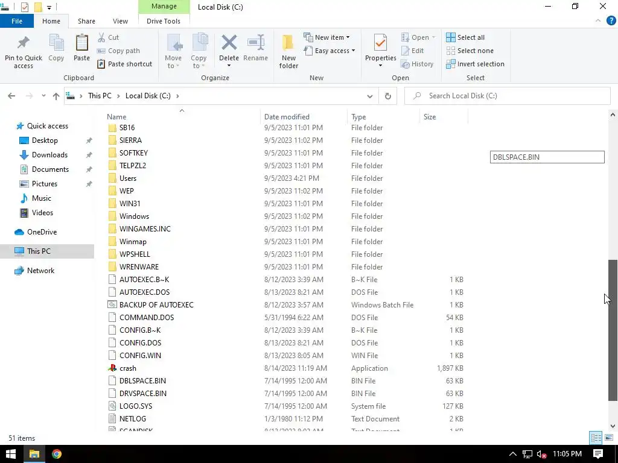Image resolution: width=618 pixels, height=463 pixels.
Task: Click the Edit command in Open group
Action: click(412, 51)
